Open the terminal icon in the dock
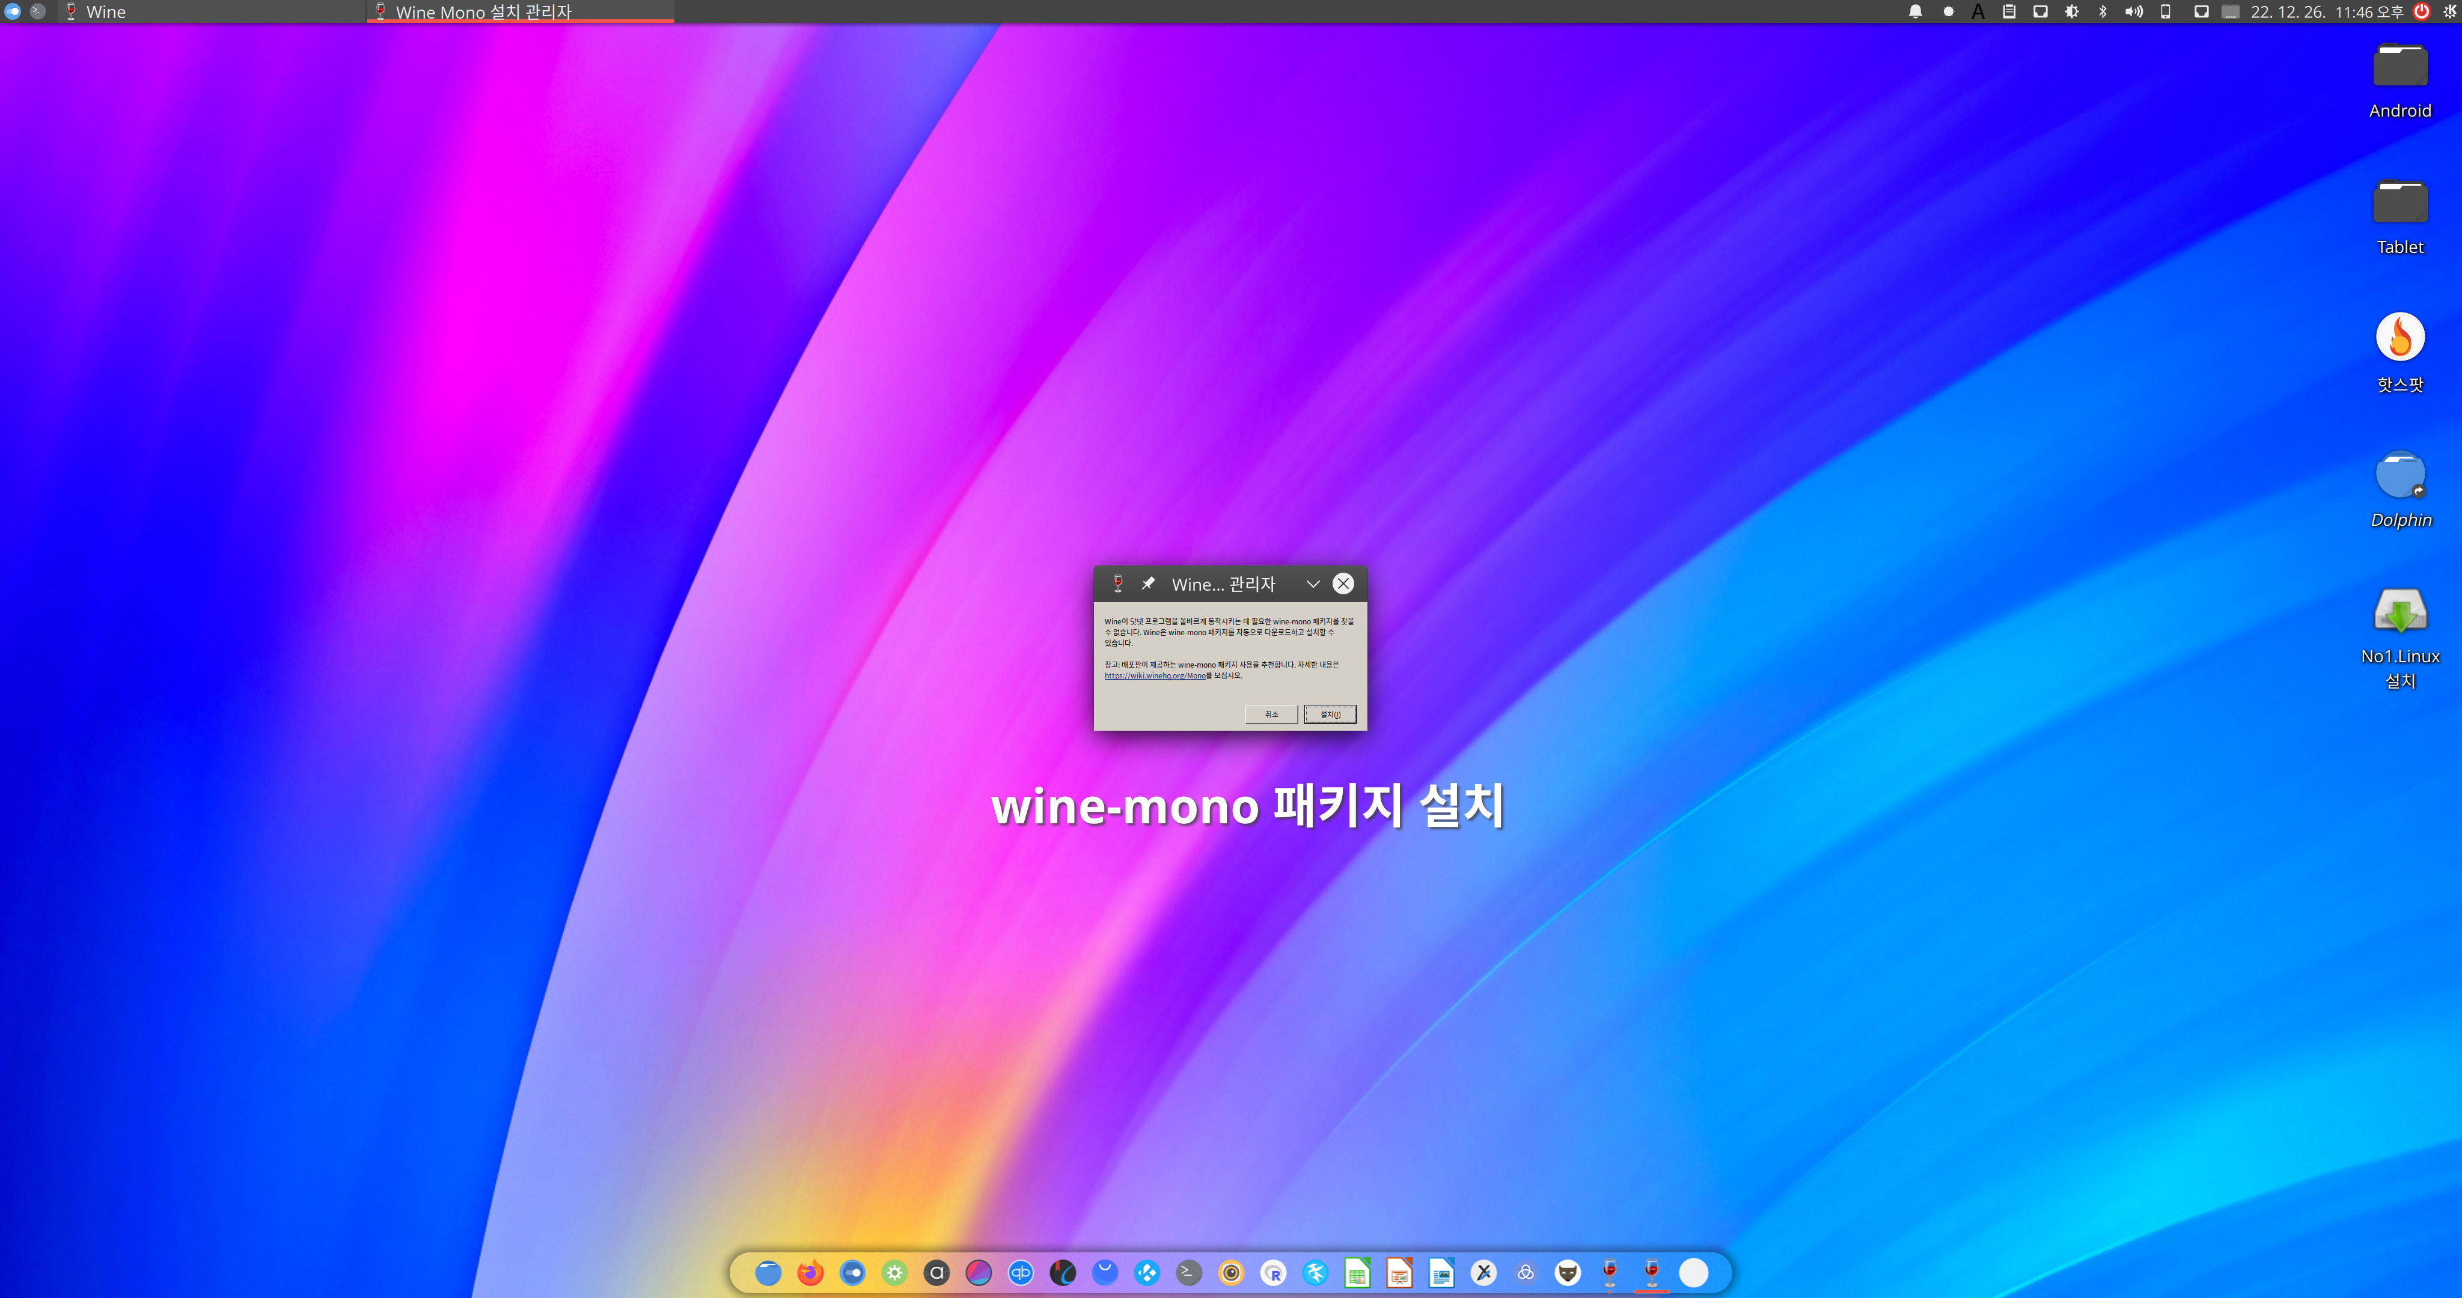 pyautogui.click(x=1189, y=1272)
